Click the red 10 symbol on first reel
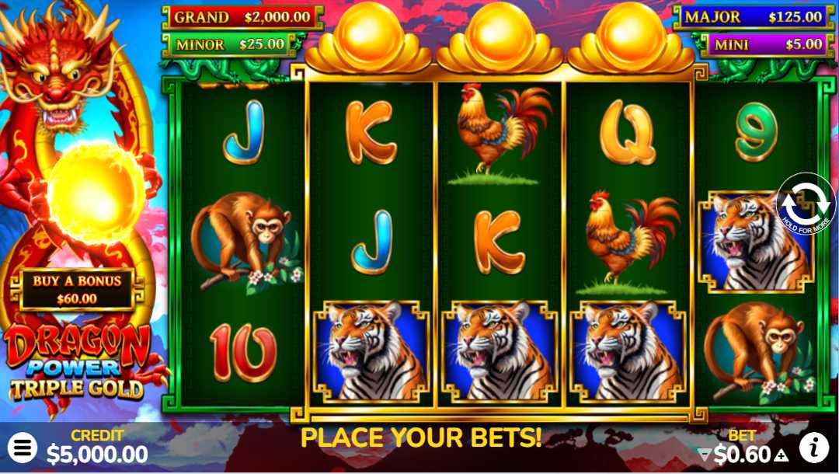 [243, 352]
